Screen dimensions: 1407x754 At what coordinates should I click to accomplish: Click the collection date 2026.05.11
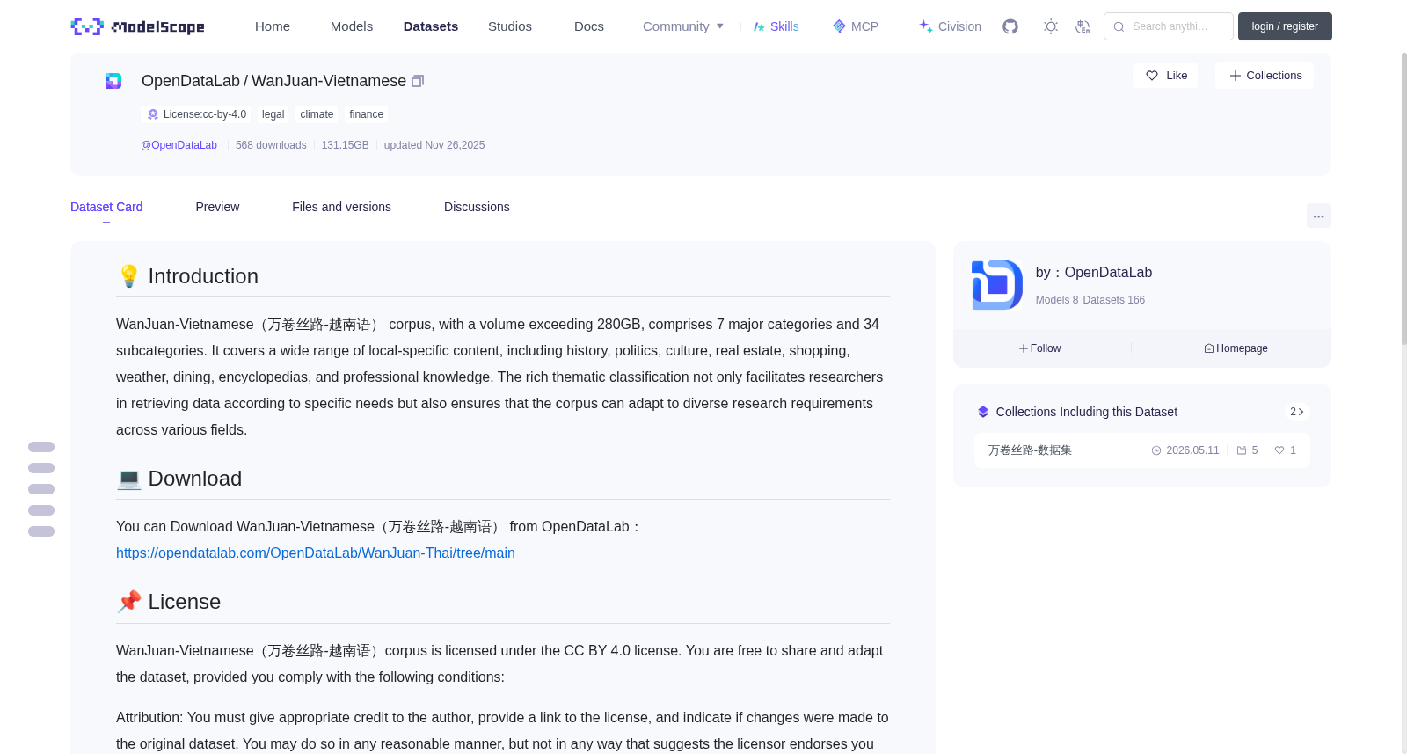(1192, 450)
